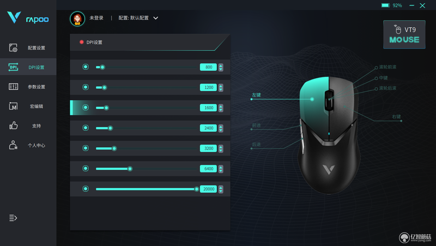Open the 参数设置 equalizer icon
Screen dimensions: 436x246
[x=13, y=87]
